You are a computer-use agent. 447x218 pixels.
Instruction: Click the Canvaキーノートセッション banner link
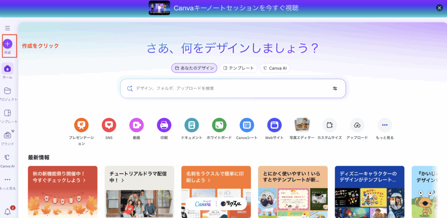pyautogui.click(x=236, y=8)
